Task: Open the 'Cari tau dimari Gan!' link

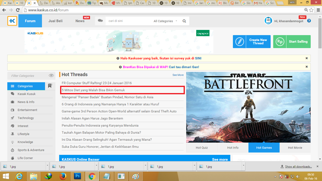Action: pos(184,67)
